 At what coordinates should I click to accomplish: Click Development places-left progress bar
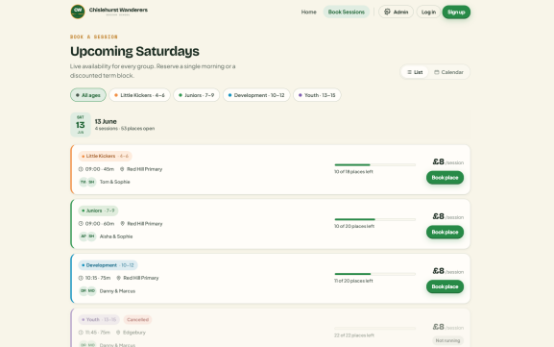click(374, 274)
